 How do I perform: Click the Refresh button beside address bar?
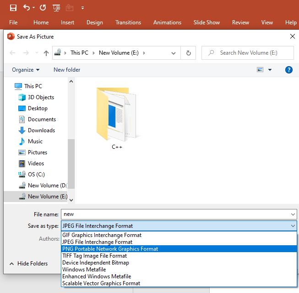[x=188, y=53]
